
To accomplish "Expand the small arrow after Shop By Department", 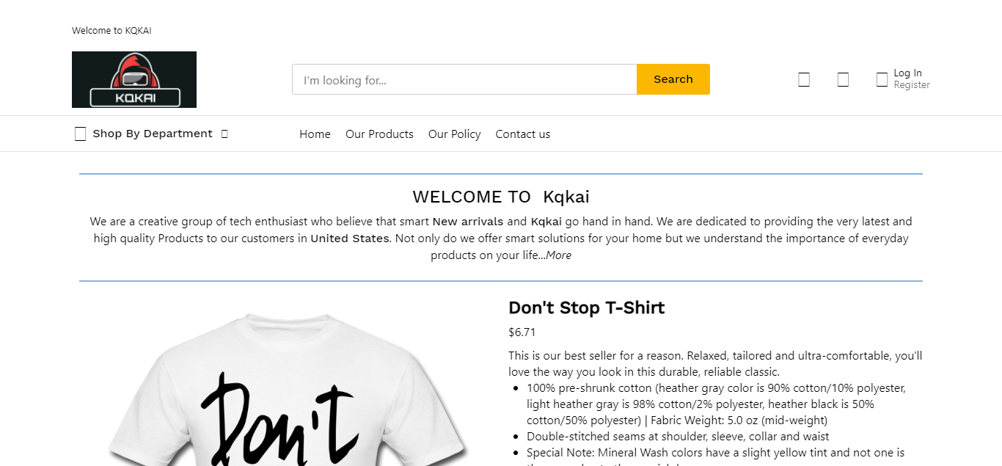I will 224,134.
